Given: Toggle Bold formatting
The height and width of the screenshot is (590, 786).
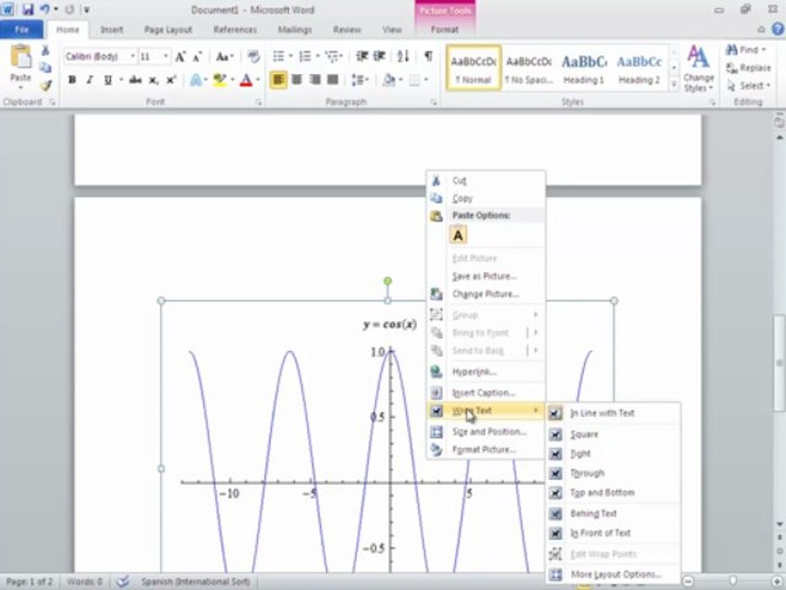Looking at the screenshot, I should [72, 79].
